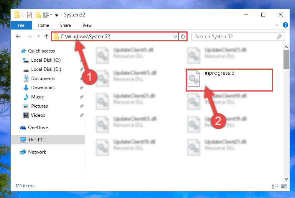This screenshot has height=198, width=295.
Task: Open Documents in the sidebar
Action: (43, 79)
